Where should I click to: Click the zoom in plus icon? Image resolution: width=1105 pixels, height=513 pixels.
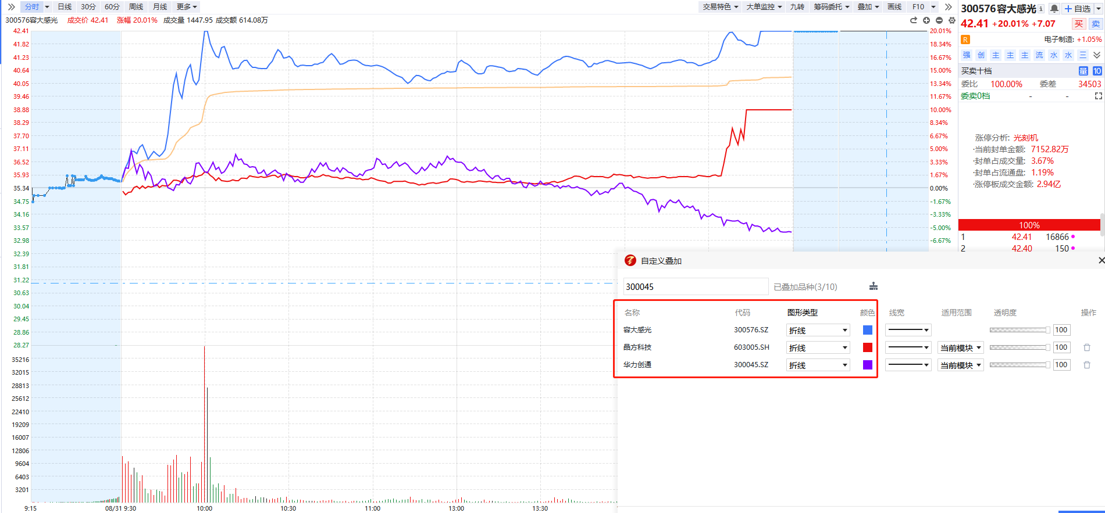tap(926, 20)
